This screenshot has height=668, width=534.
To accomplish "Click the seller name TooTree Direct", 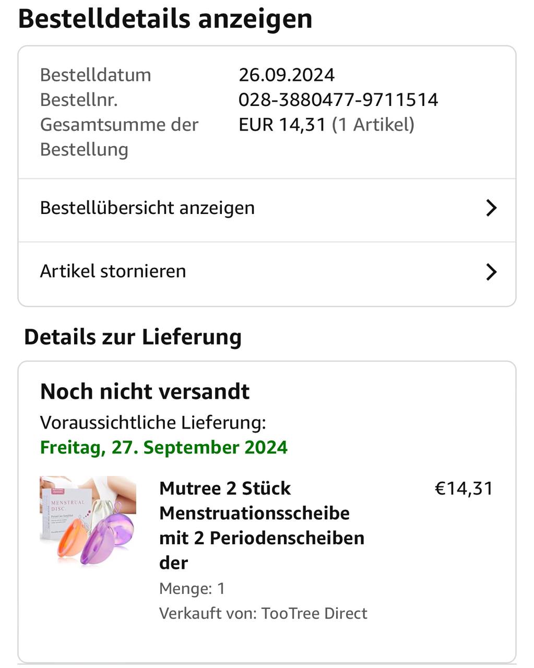I will [314, 613].
